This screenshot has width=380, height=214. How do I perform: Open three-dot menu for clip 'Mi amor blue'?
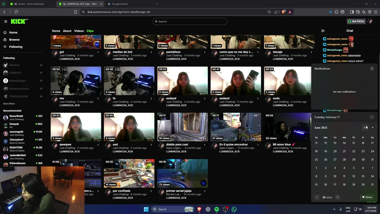[x=311, y=145]
